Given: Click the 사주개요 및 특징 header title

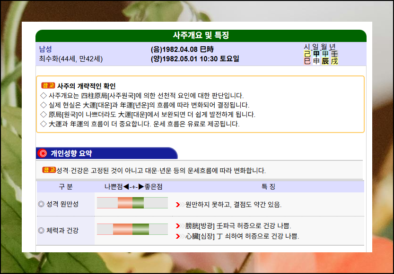Looking at the screenshot, I should coord(201,35).
